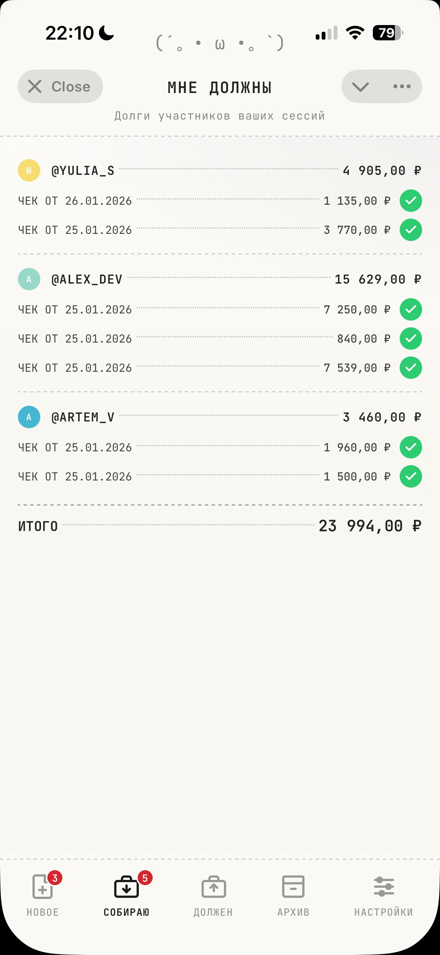The width and height of the screenshot is (440, 955).
Task: Tap the mint green @ALEX_DEV avatar
Action: [x=29, y=279]
